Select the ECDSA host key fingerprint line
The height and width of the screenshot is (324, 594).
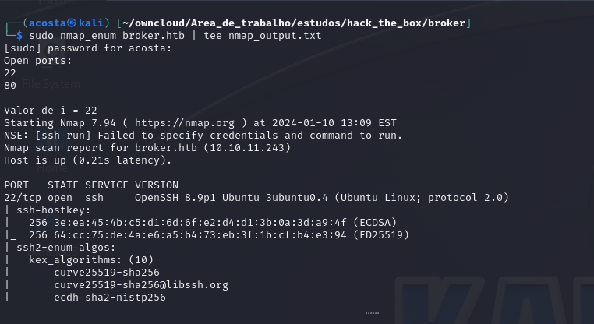click(x=213, y=222)
